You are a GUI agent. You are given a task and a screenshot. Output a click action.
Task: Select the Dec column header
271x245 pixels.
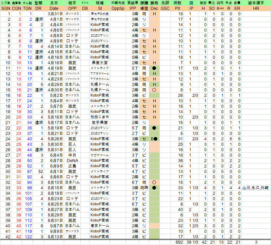tap(154, 8)
